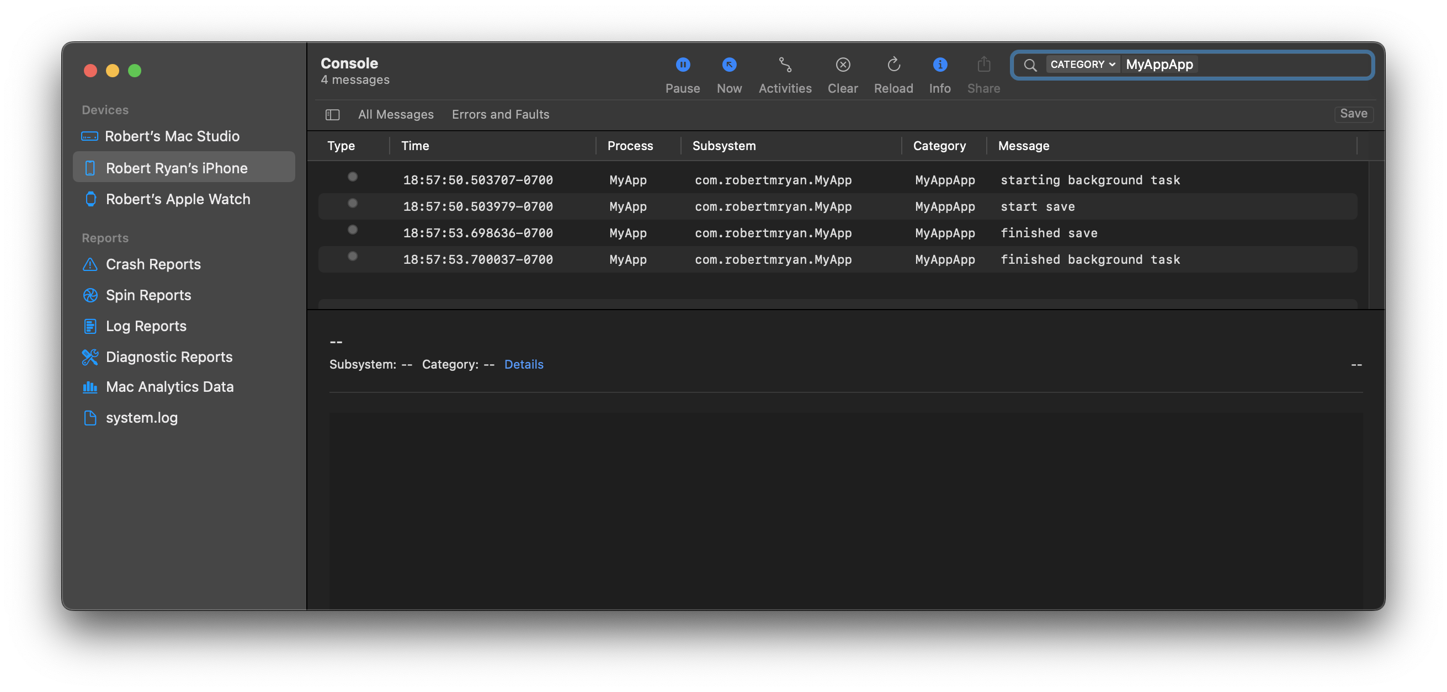Viewport: 1447px width, 692px height.
Task: Click timestamp 18:57:50.503979-0700
Action: pyautogui.click(x=478, y=207)
